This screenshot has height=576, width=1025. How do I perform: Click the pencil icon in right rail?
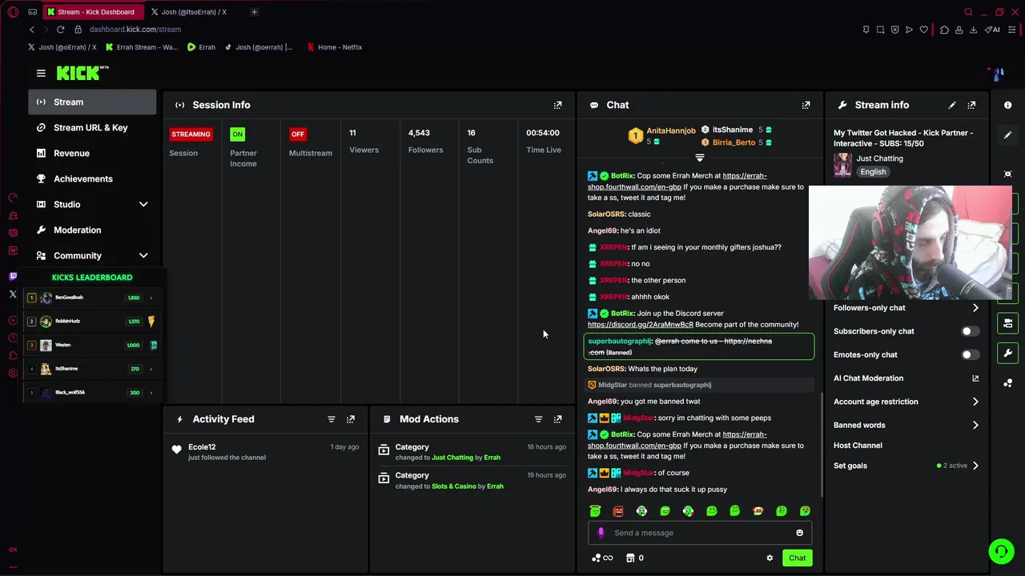click(1008, 135)
